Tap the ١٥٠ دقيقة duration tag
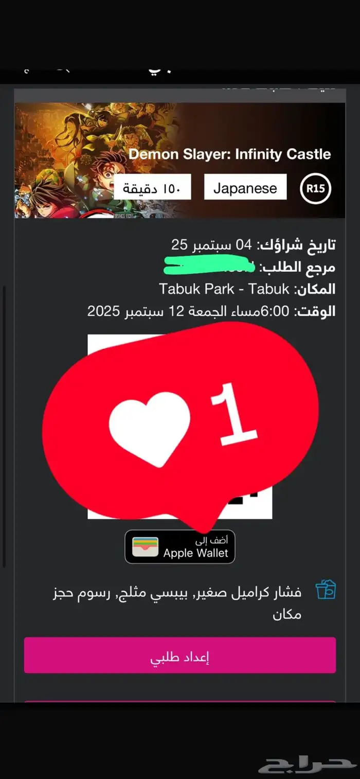 click(x=152, y=187)
